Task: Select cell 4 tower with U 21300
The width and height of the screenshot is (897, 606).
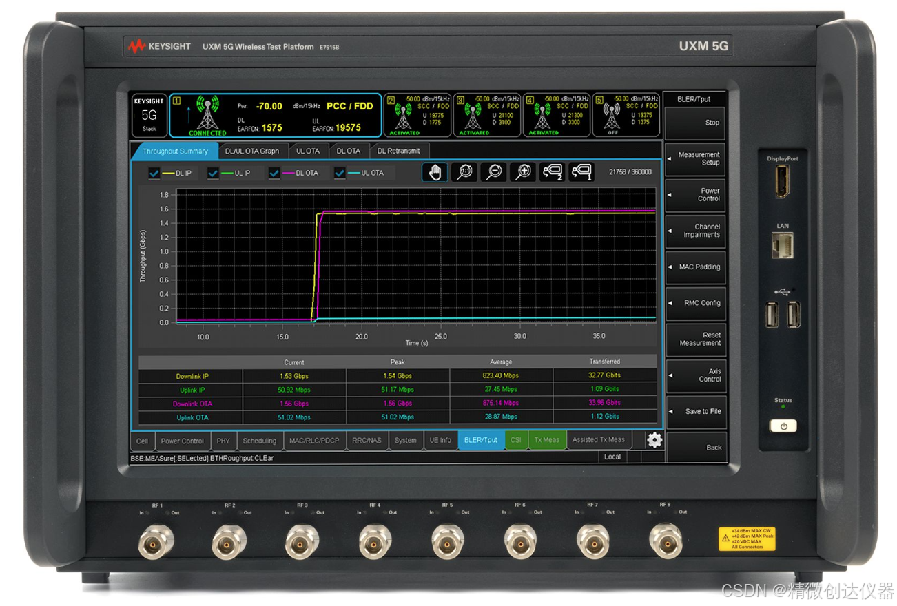Action: pyautogui.click(x=543, y=115)
